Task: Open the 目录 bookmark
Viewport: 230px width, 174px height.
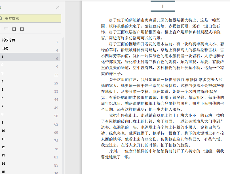Action: (x=30, y=49)
